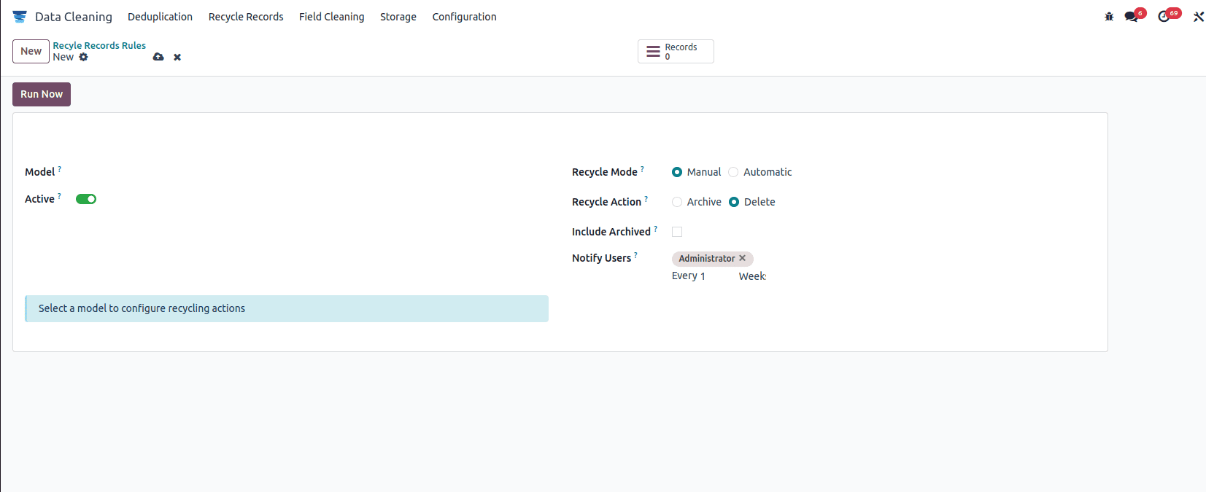1206x492 pixels.
Task: Open the Storage menu
Action: pyautogui.click(x=398, y=17)
